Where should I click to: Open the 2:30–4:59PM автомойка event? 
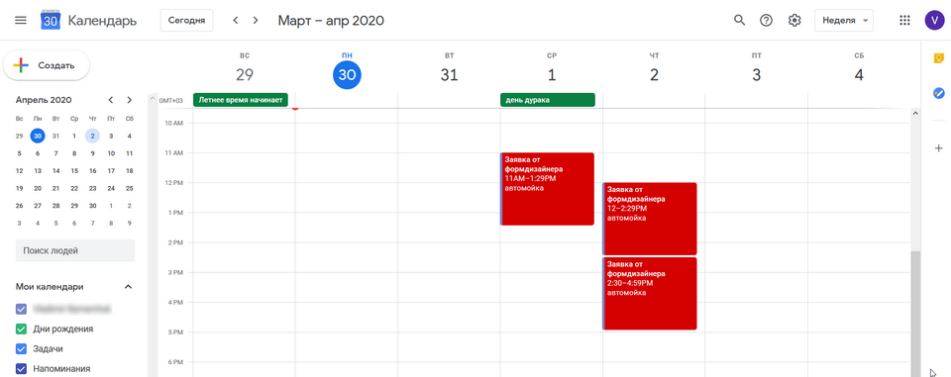click(x=650, y=294)
